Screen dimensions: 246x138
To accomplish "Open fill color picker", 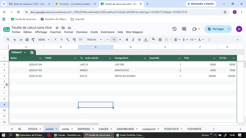I will click(x=154, y=39).
